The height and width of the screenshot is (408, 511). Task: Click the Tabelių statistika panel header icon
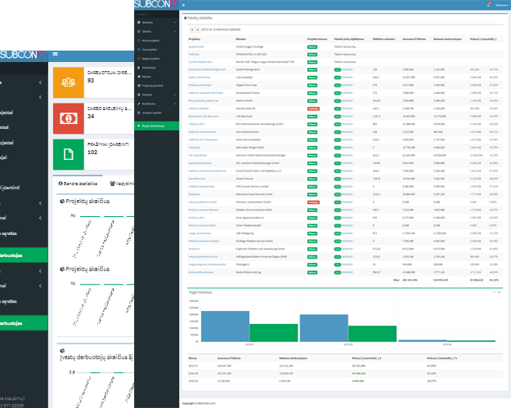pyautogui.click(x=186, y=18)
